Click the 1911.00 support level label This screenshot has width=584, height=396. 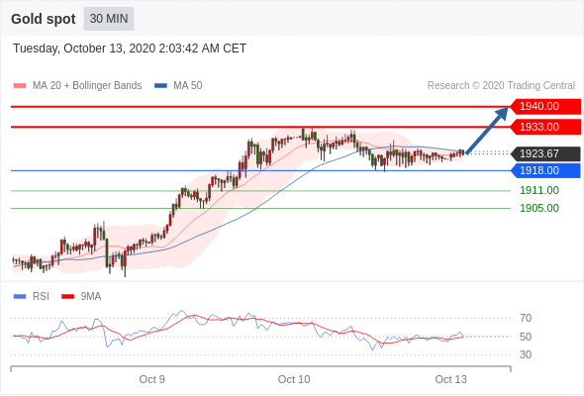pos(539,190)
